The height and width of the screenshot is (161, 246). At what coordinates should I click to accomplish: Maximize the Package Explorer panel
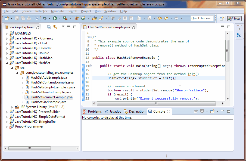(74, 27)
